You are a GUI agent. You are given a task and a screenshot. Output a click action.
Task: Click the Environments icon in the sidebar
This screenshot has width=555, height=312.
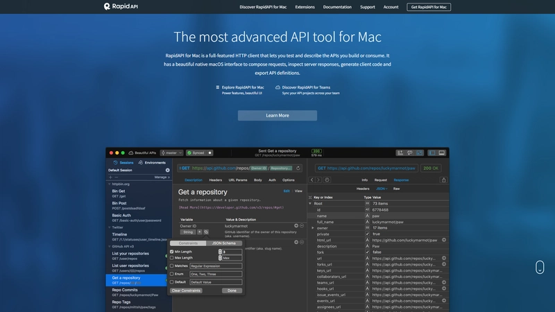tap(141, 162)
